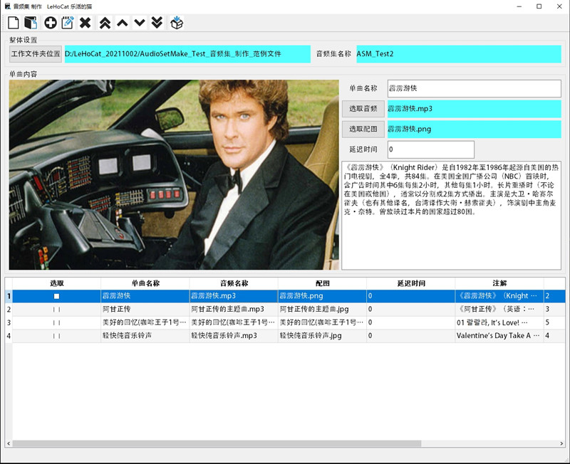
Task: Click the 轻快纯音乐铃声.mp3 cell
Action: pyautogui.click(x=234, y=336)
